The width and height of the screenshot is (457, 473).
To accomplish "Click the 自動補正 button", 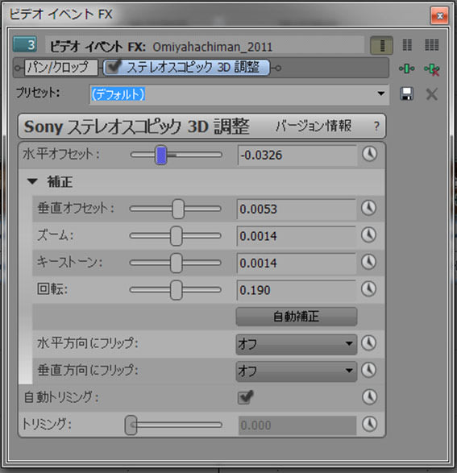I will pos(297,317).
